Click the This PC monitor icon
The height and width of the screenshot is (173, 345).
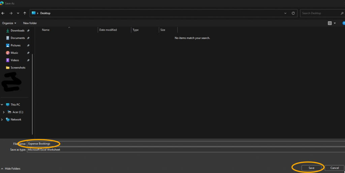pos(8,105)
